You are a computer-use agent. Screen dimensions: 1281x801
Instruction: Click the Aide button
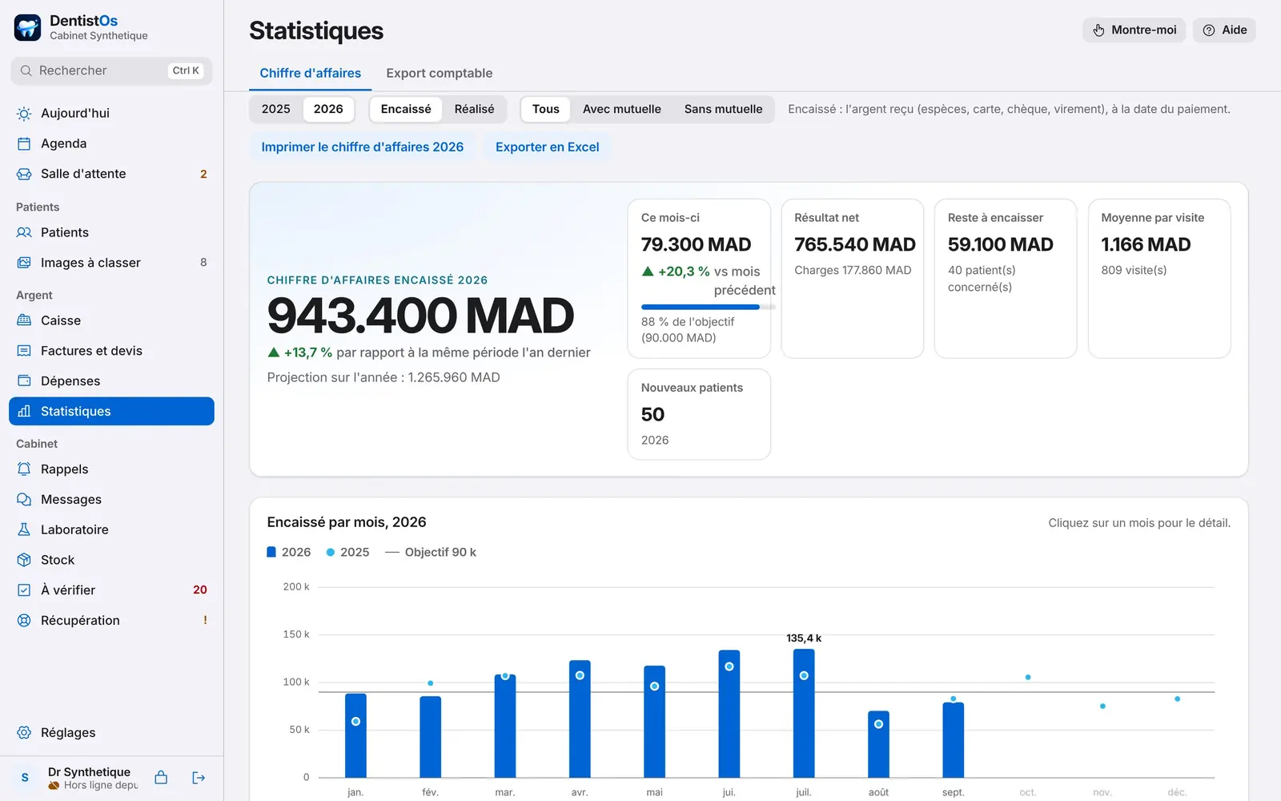click(1224, 30)
